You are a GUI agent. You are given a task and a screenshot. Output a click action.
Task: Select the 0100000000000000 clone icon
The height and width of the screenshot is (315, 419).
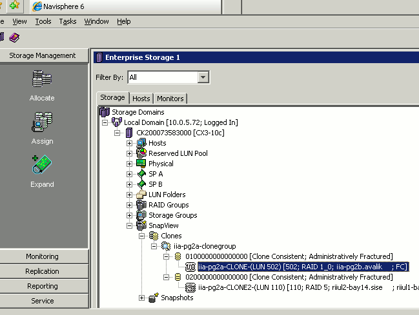[x=178, y=256]
